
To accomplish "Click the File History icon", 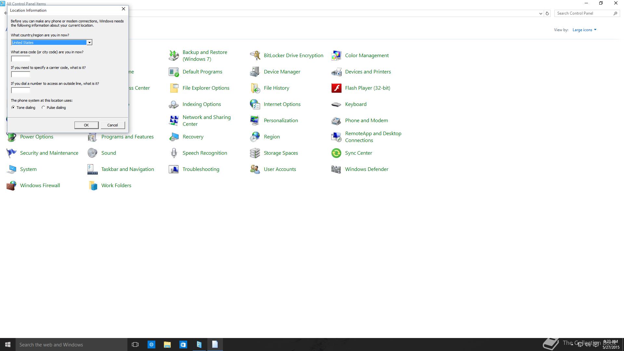I will 255,88.
